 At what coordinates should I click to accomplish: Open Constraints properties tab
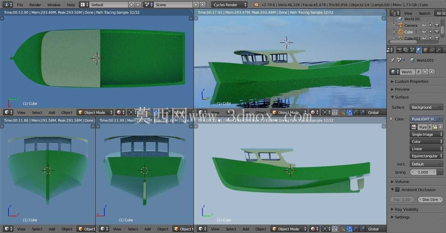pos(432,50)
